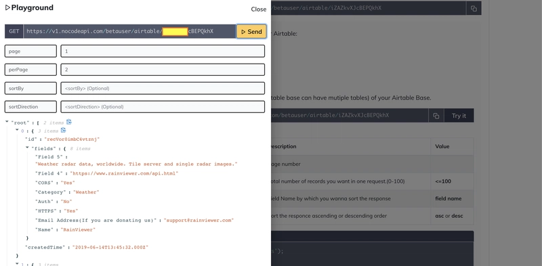
Task: Click the rainviewer API URL value
Action: click(x=124, y=173)
